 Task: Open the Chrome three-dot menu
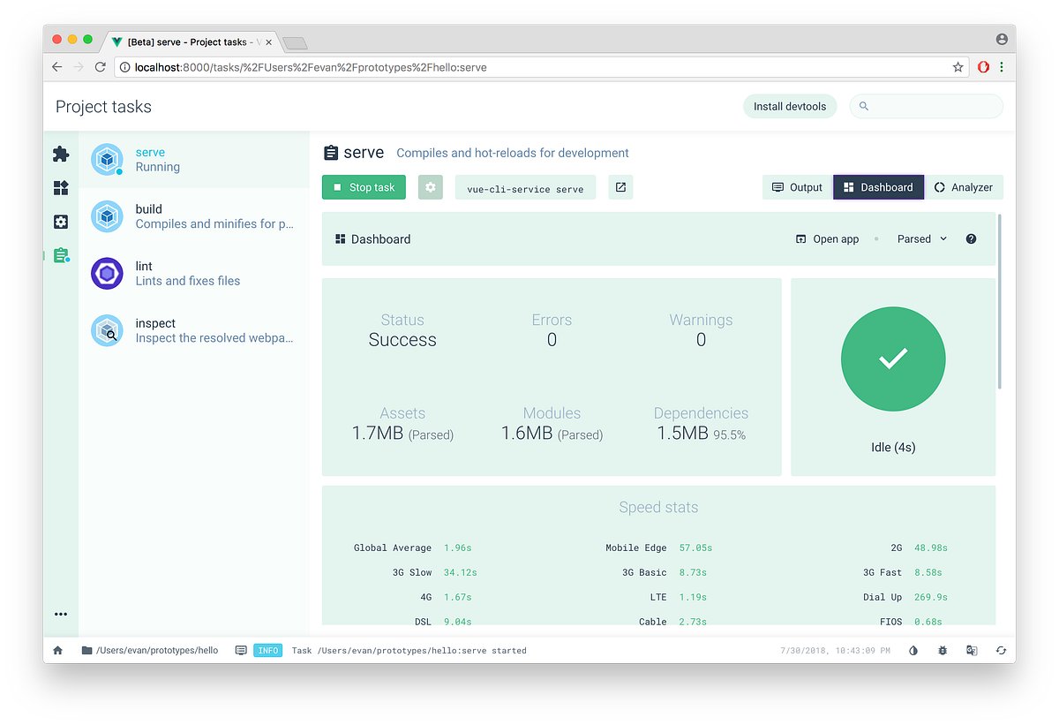pos(1002,67)
